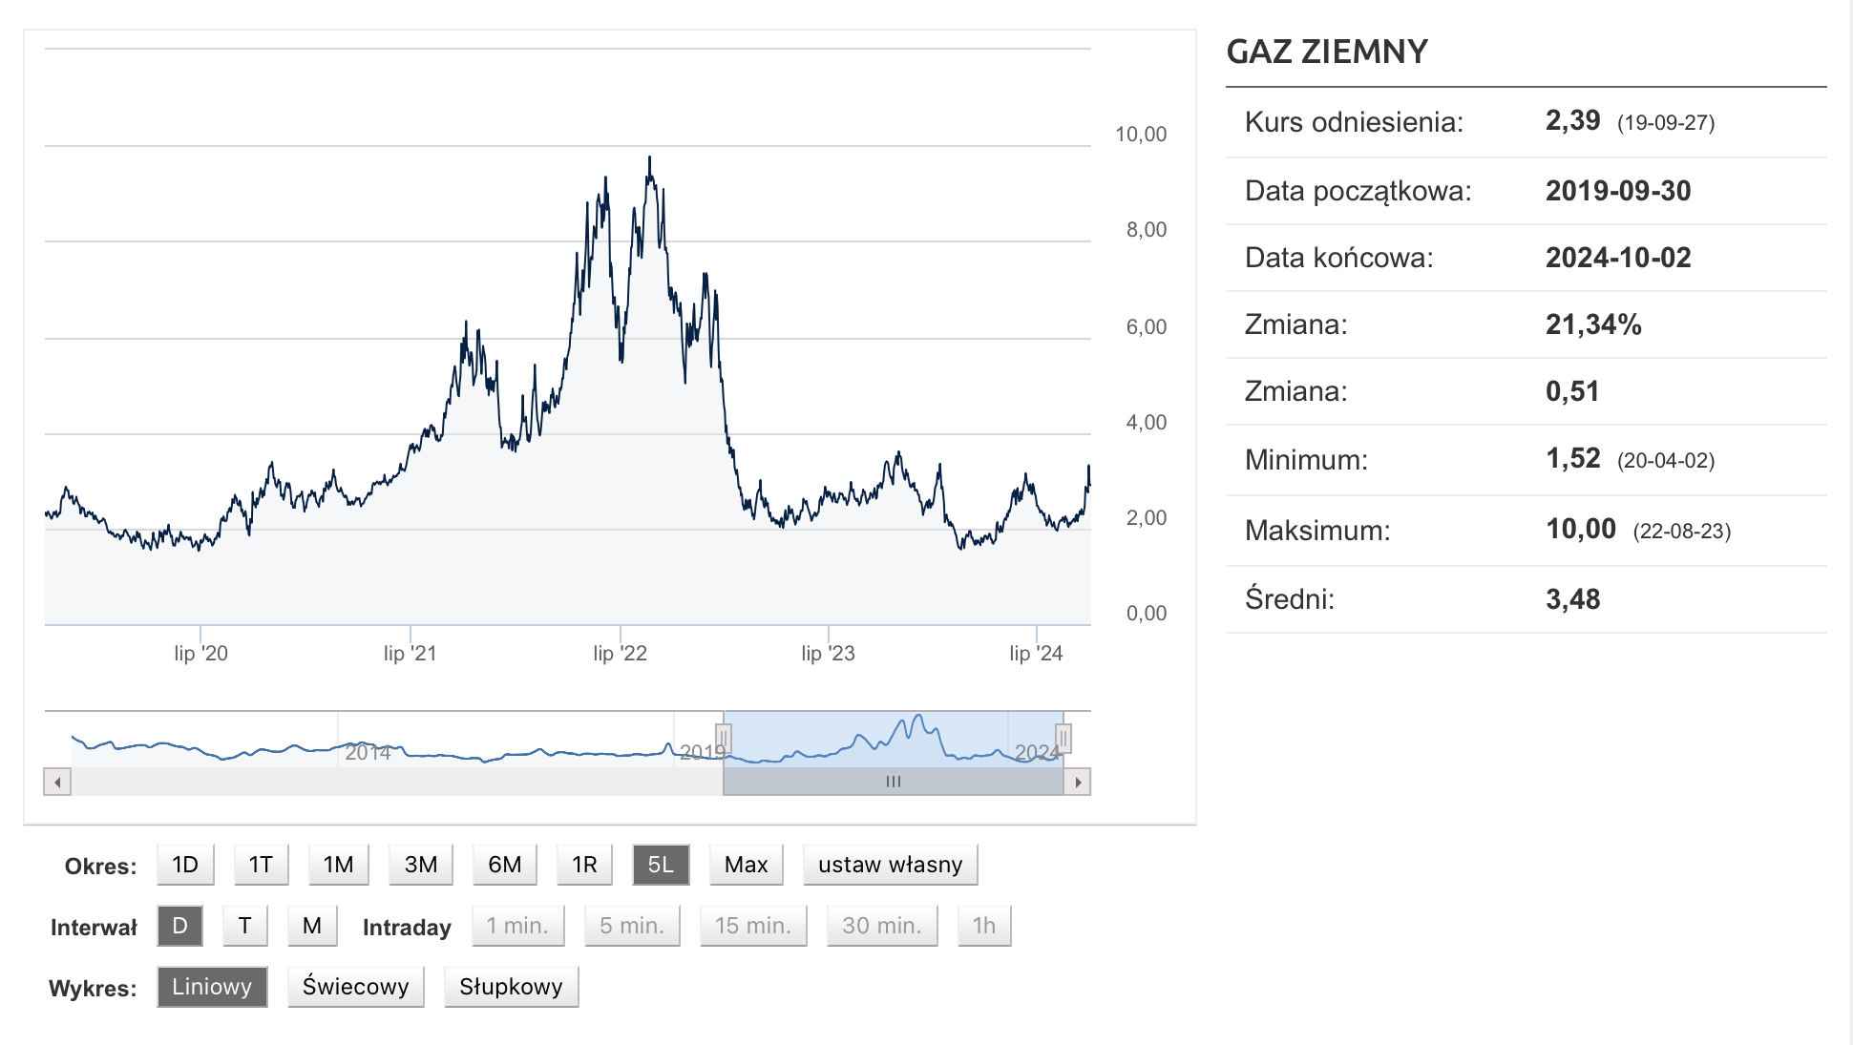Grab the right range handle in the navigator
This screenshot has width=1853, height=1045.
click(1063, 739)
